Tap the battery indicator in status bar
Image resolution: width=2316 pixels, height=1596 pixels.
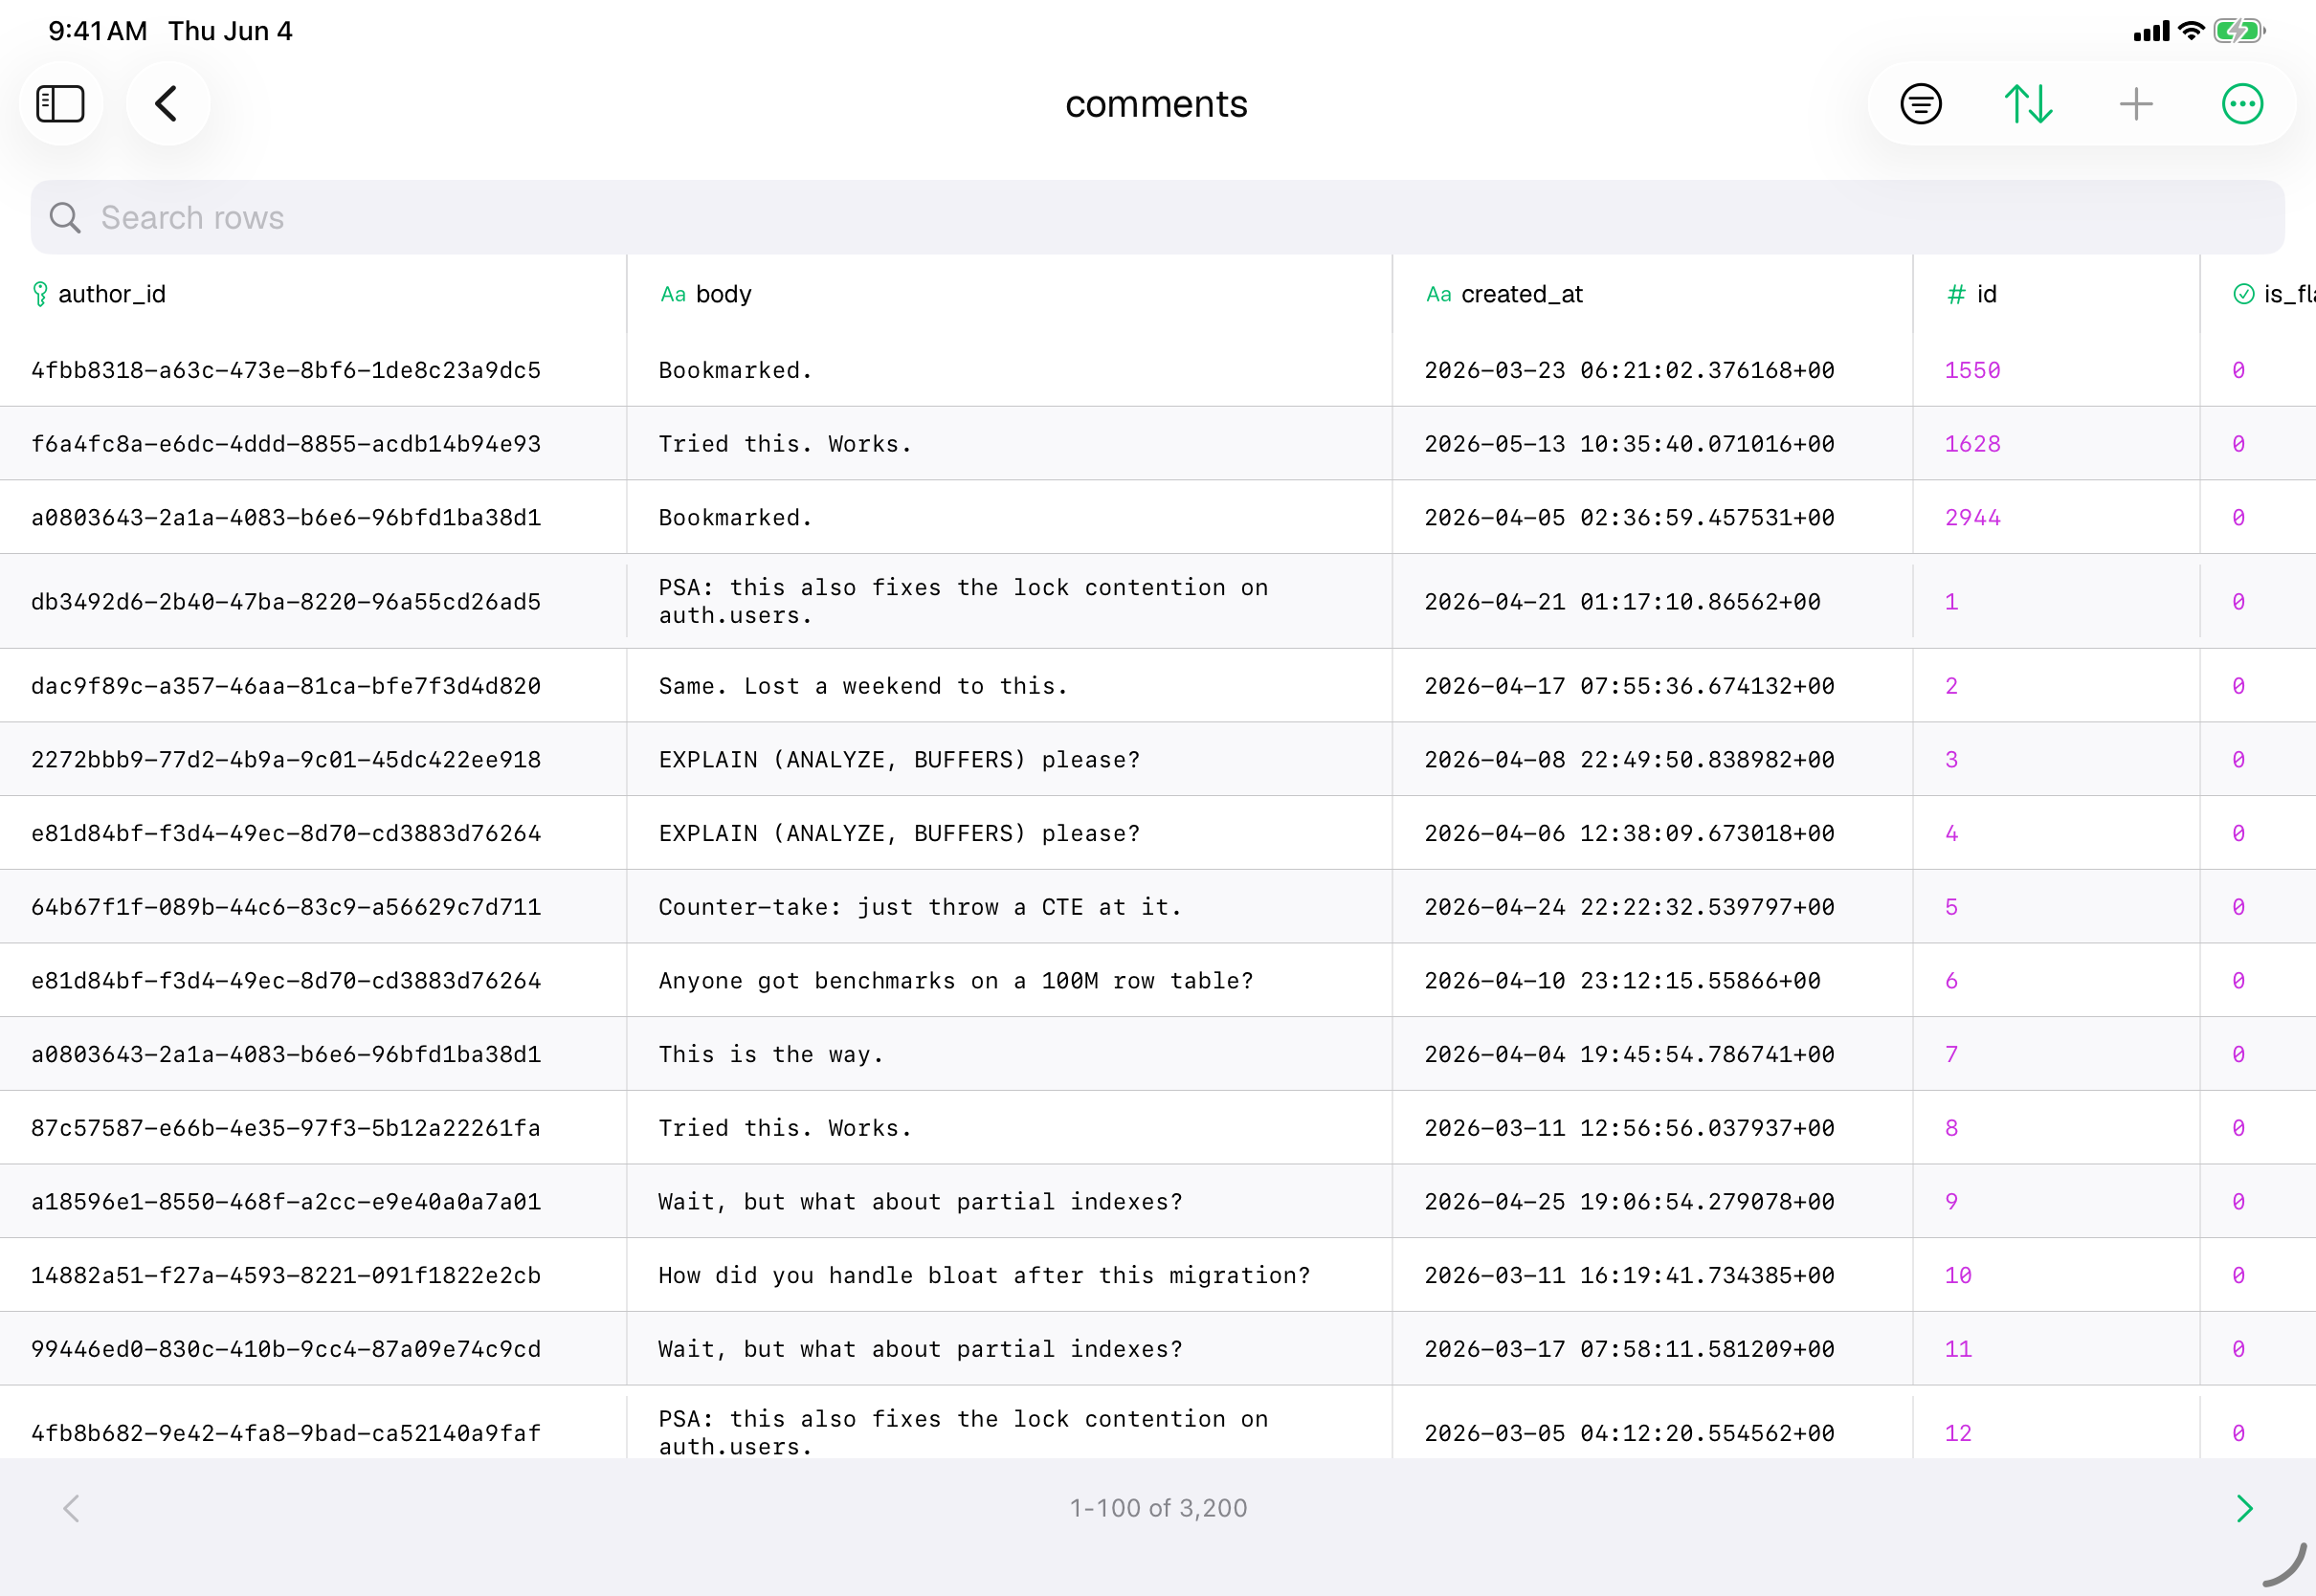pyautogui.click(x=2239, y=31)
